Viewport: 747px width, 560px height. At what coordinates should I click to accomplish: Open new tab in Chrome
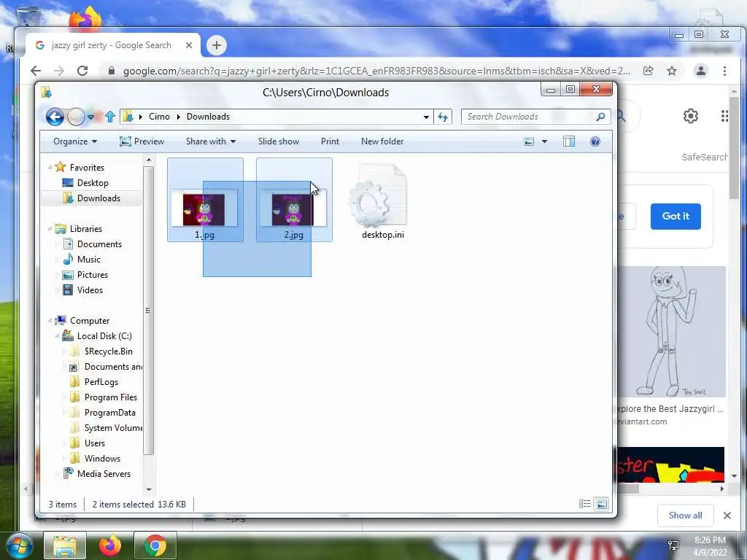(216, 46)
